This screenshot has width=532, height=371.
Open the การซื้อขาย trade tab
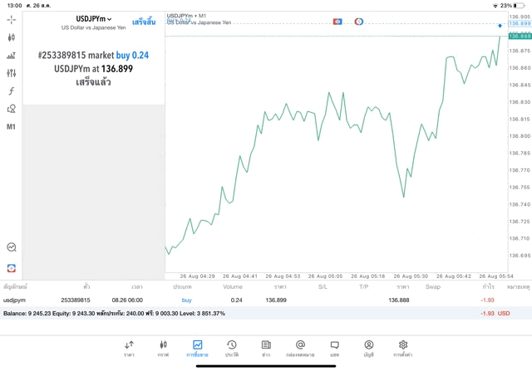tap(197, 349)
